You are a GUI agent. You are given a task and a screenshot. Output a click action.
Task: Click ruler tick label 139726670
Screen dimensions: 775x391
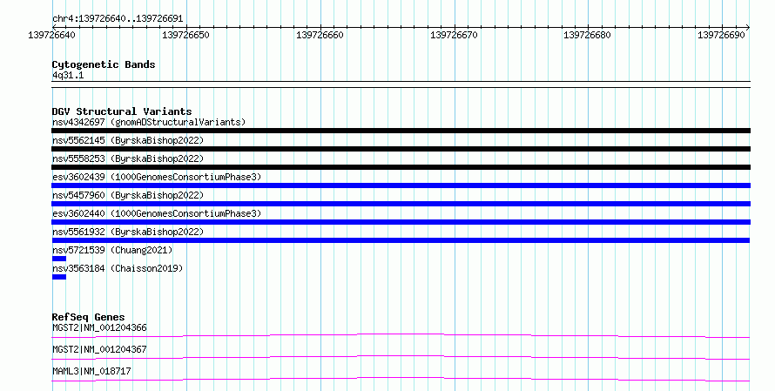454,35
